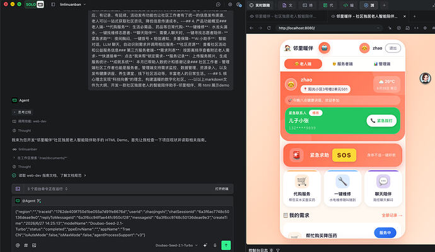Click the @Agent selector in the input box
Image resolution: width=435 pixels, height=252 pixels.
[x=28, y=201]
